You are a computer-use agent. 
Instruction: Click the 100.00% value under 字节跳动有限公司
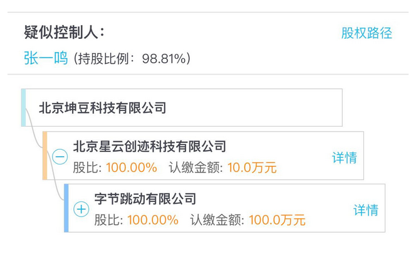[x=153, y=221]
